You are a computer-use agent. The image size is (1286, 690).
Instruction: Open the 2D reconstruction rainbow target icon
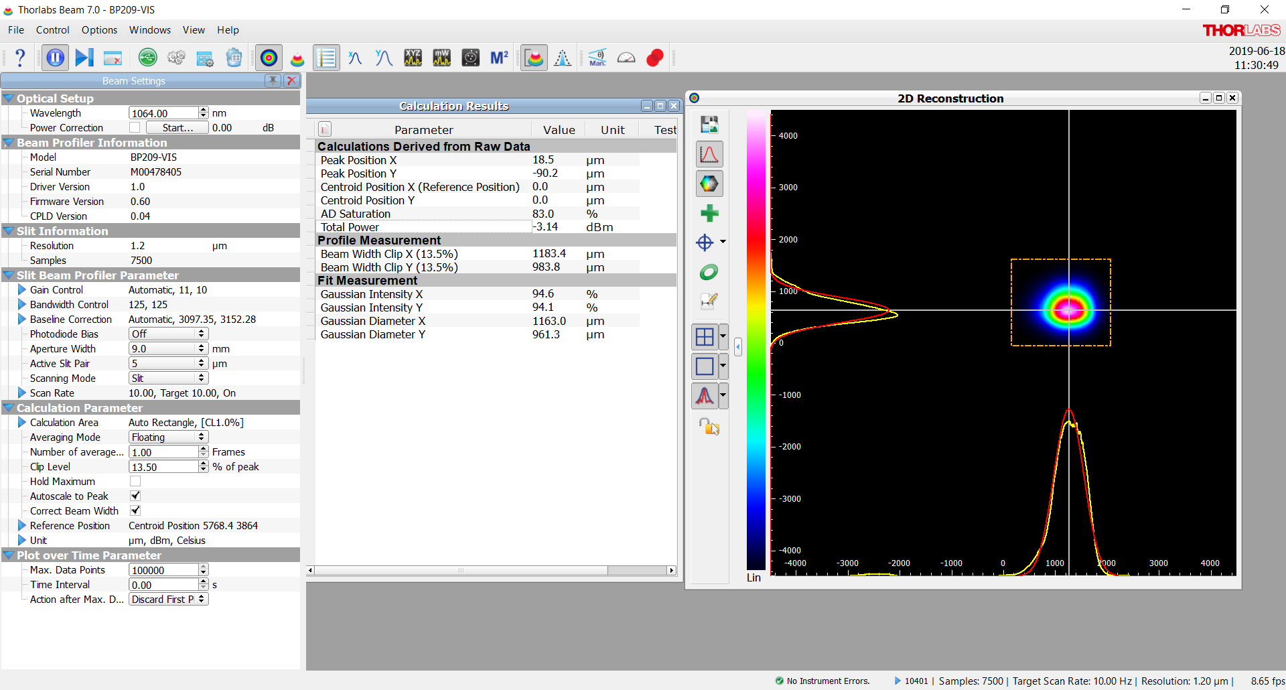coord(269,58)
